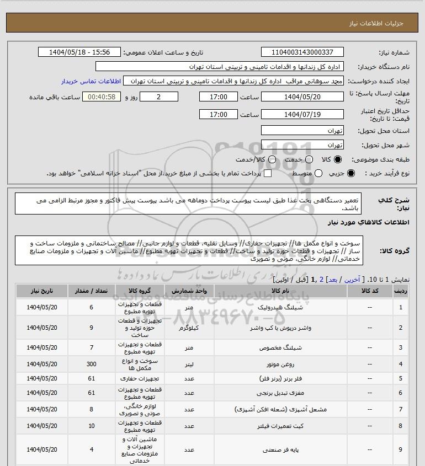
Task: Click the سوخت و انواع مکمل ها group cell
Action: (140, 364)
